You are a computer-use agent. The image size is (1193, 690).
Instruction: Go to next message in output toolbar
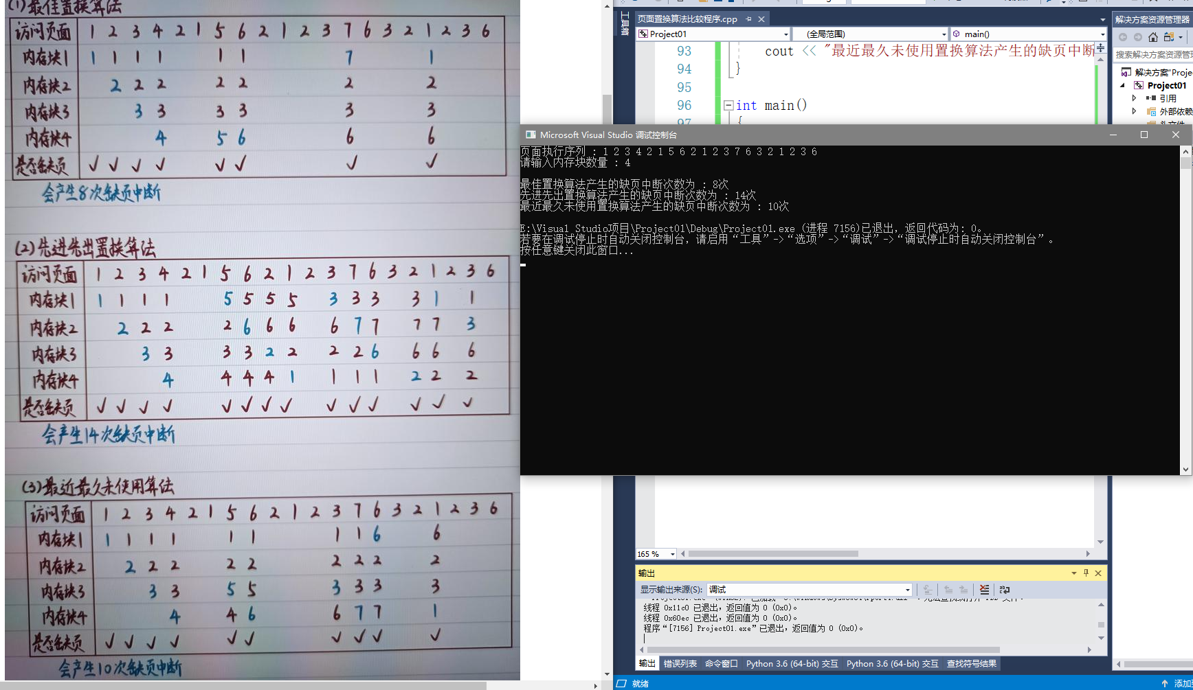(x=963, y=590)
